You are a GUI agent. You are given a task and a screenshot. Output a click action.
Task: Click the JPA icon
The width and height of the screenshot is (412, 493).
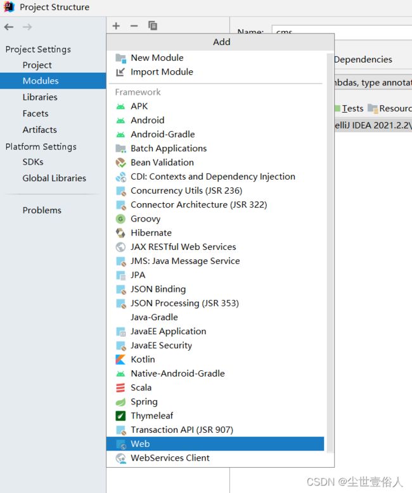(x=120, y=275)
